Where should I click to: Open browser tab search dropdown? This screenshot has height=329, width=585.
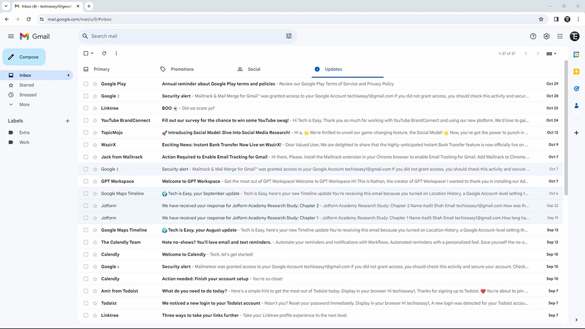pyautogui.click(x=6, y=6)
